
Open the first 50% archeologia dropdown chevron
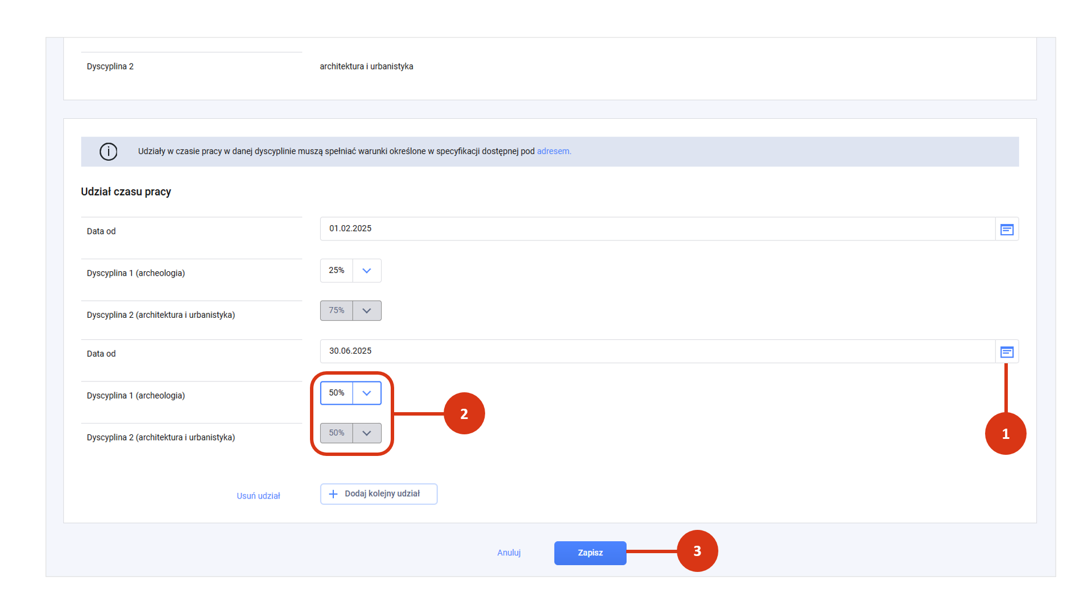click(367, 393)
